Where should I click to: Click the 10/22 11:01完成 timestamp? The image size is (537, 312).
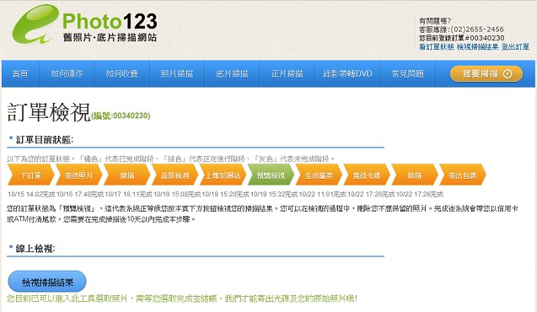(x=323, y=194)
